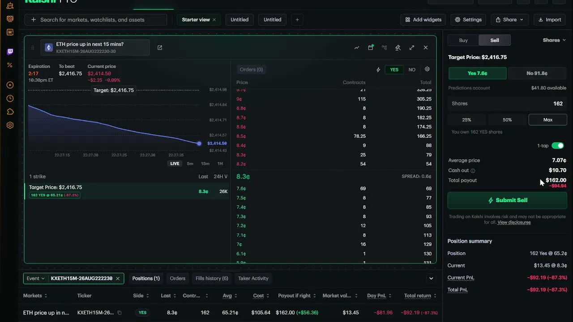Select the Target Price $2,416.75 strike row
The width and height of the screenshot is (573, 322).
(x=128, y=191)
